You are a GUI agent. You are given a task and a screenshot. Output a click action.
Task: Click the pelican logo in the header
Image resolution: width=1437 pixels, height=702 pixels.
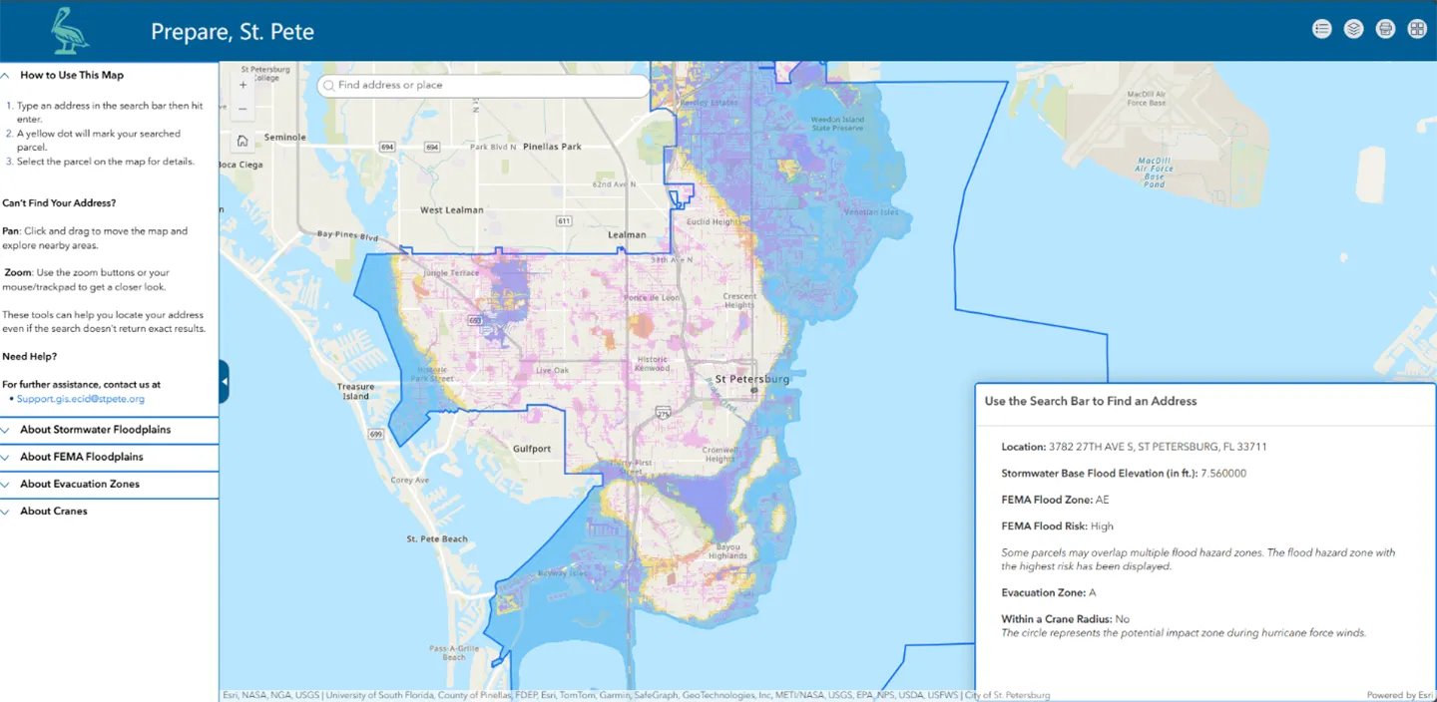[70, 30]
